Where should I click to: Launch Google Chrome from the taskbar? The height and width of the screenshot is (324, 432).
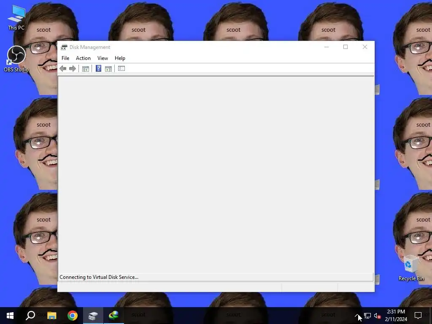click(73, 316)
